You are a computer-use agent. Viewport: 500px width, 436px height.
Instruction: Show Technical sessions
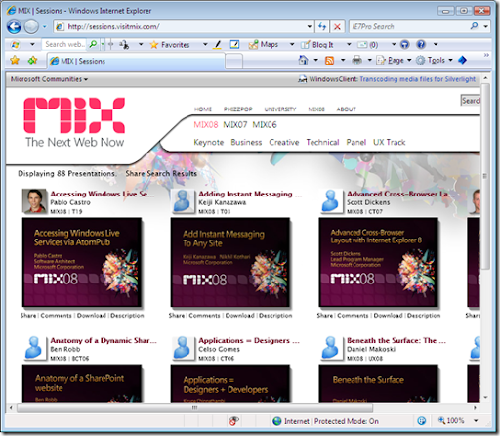322,143
